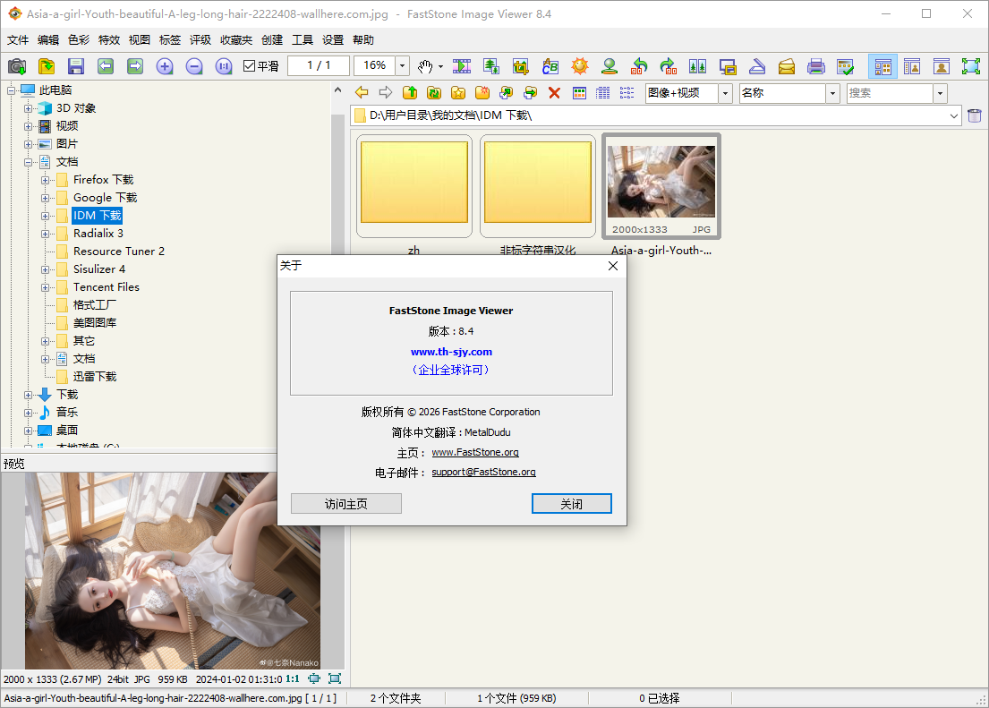989x708 pixels.
Task: Switch to list view style icon
Action: 627,93
